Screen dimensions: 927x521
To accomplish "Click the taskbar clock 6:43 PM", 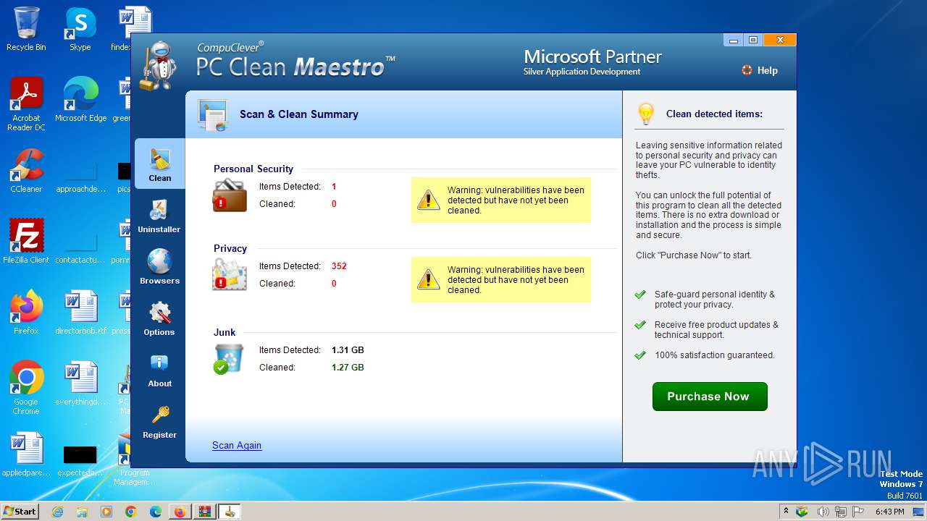I will pyautogui.click(x=889, y=512).
